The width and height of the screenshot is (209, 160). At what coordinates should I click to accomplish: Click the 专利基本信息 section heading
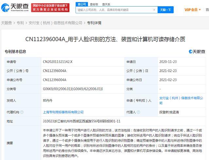pyautogui.click(x=15, y=51)
